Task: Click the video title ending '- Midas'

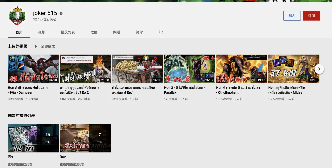Action: coord(287,90)
